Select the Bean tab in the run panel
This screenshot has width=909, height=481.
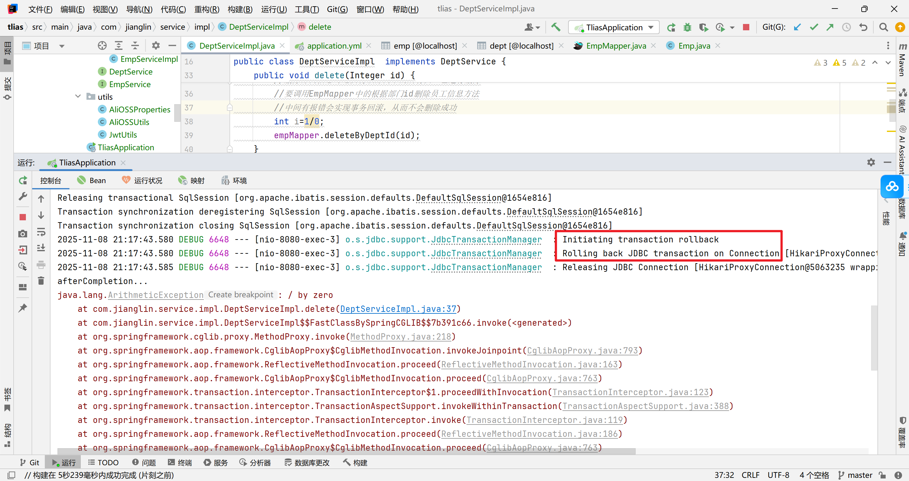point(92,181)
